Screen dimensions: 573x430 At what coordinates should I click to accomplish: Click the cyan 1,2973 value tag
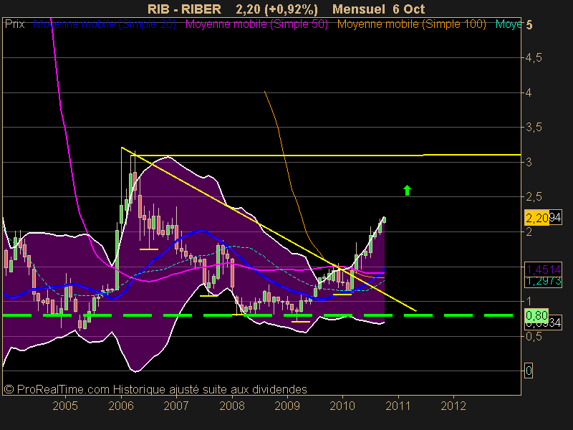pos(543,281)
